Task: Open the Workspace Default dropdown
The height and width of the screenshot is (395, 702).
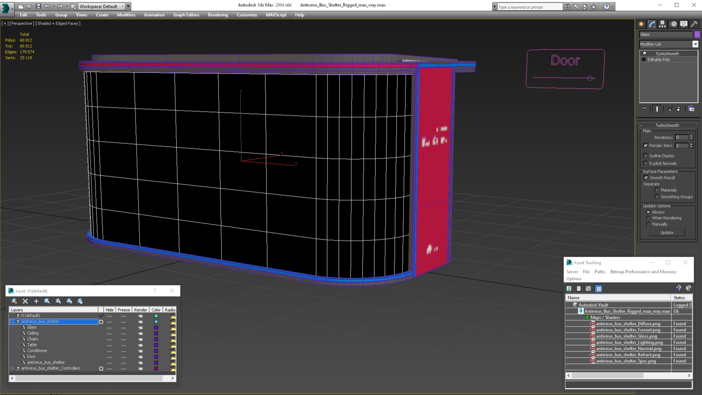Action: point(123,6)
